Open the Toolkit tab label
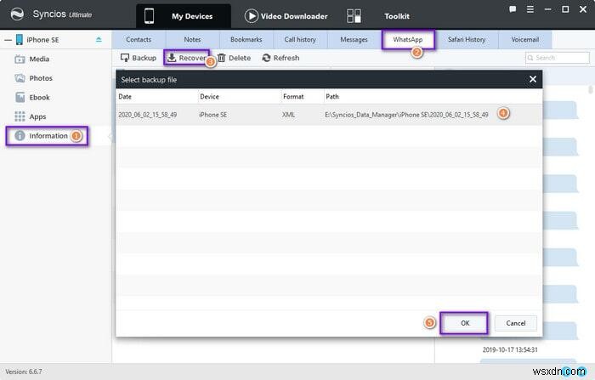The image size is (595, 380). tap(397, 16)
